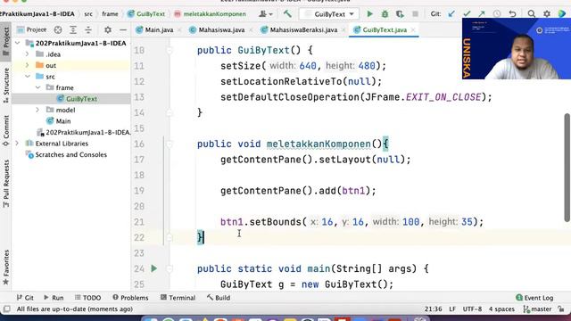This screenshot has width=571, height=321.
Task: Open the run configuration GuiByText dropdown
Action: coord(329,14)
